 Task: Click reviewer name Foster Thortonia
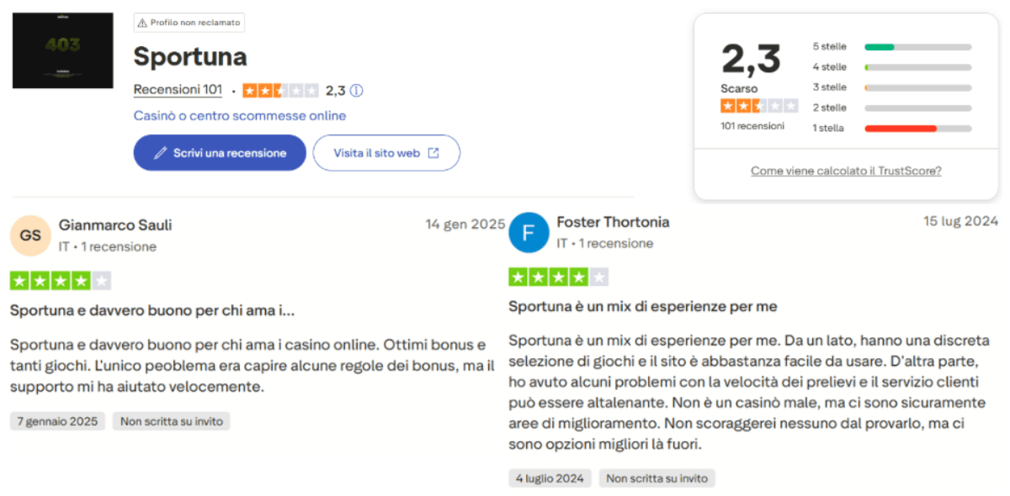pos(613,222)
